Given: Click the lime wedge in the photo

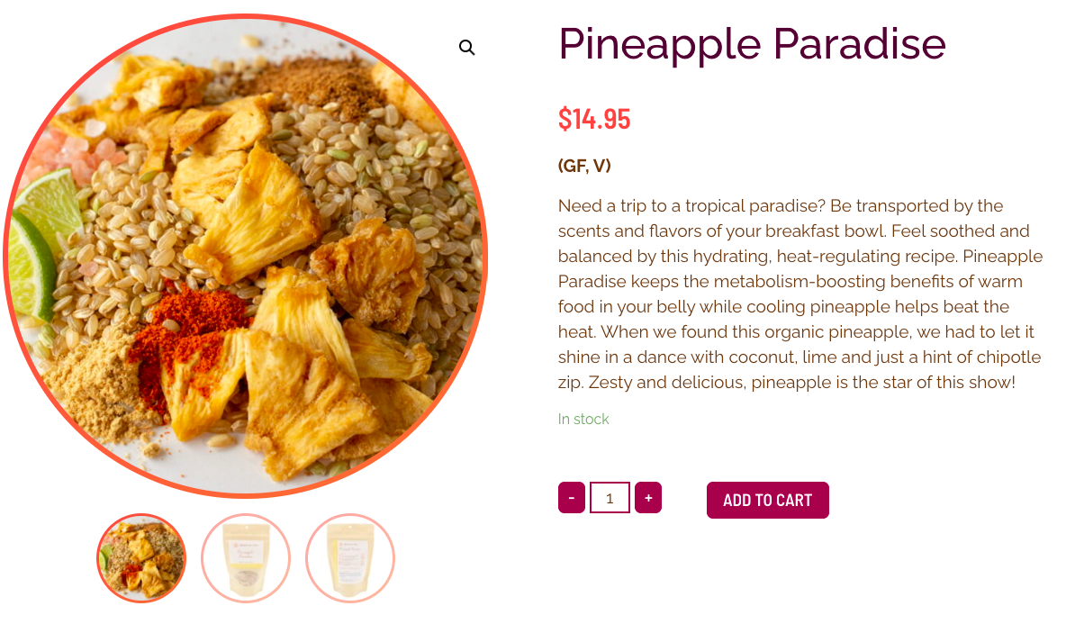Looking at the screenshot, I should (x=40, y=245).
